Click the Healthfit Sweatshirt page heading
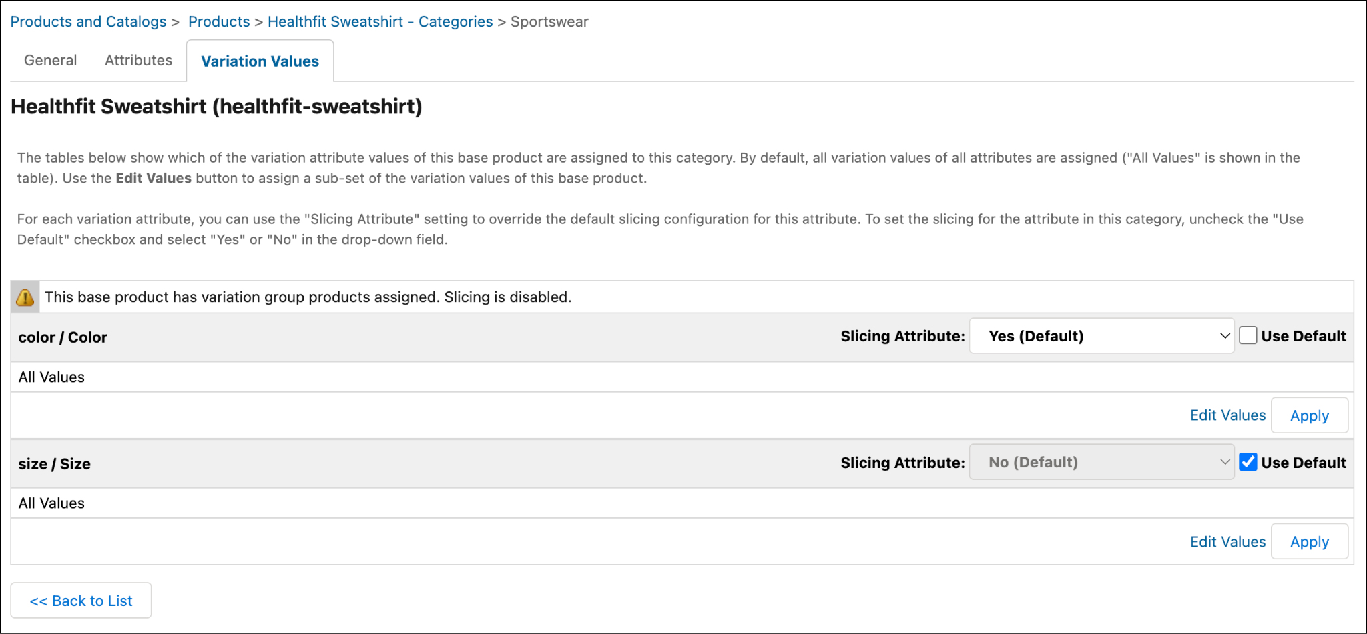Screen dimensions: 1367x634 point(216,107)
